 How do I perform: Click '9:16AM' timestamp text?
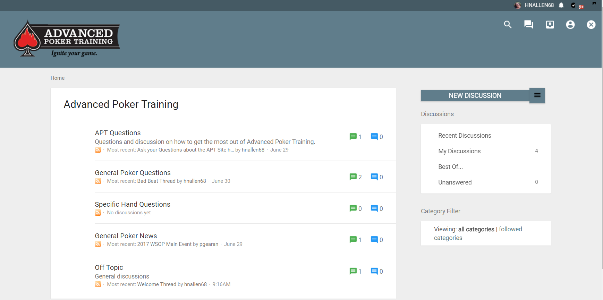[x=221, y=284]
